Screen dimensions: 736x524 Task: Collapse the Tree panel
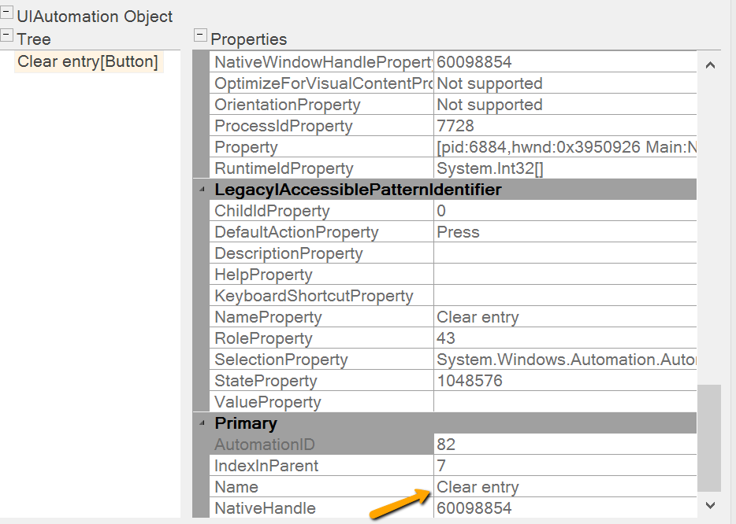tap(7, 36)
